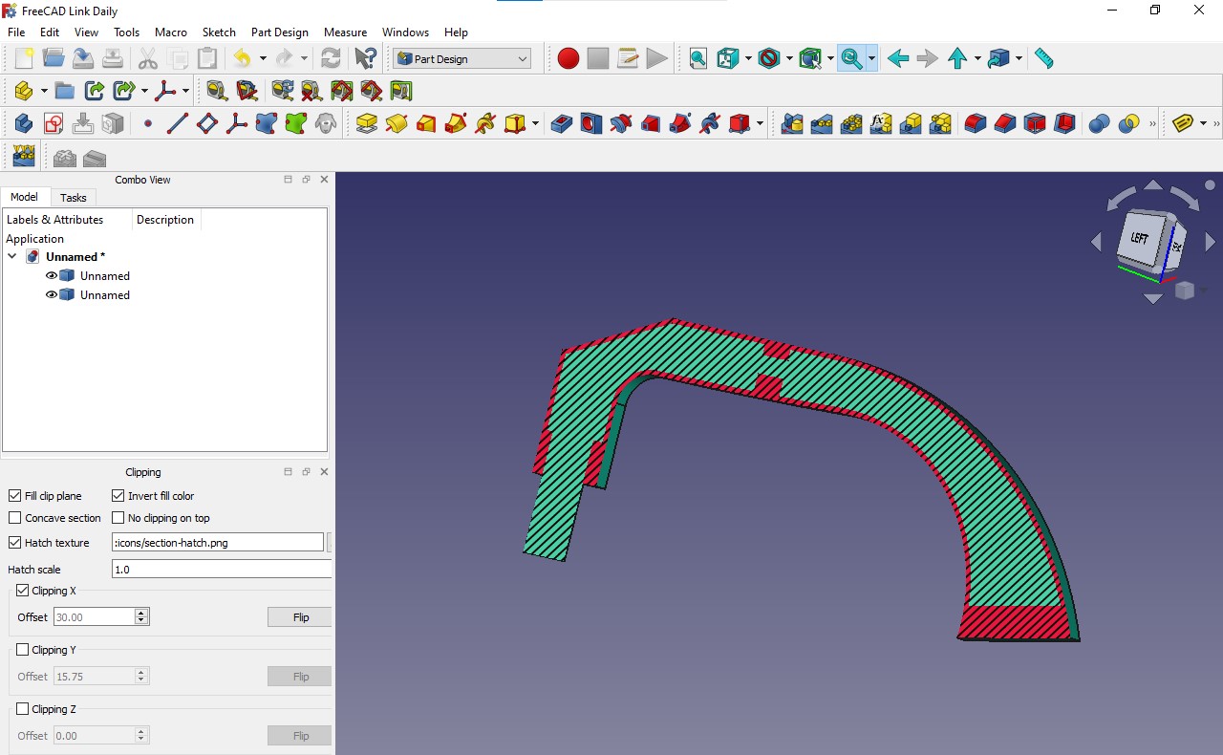The width and height of the screenshot is (1223, 755).
Task: Select the Revolution tool
Action: click(x=396, y=122)
